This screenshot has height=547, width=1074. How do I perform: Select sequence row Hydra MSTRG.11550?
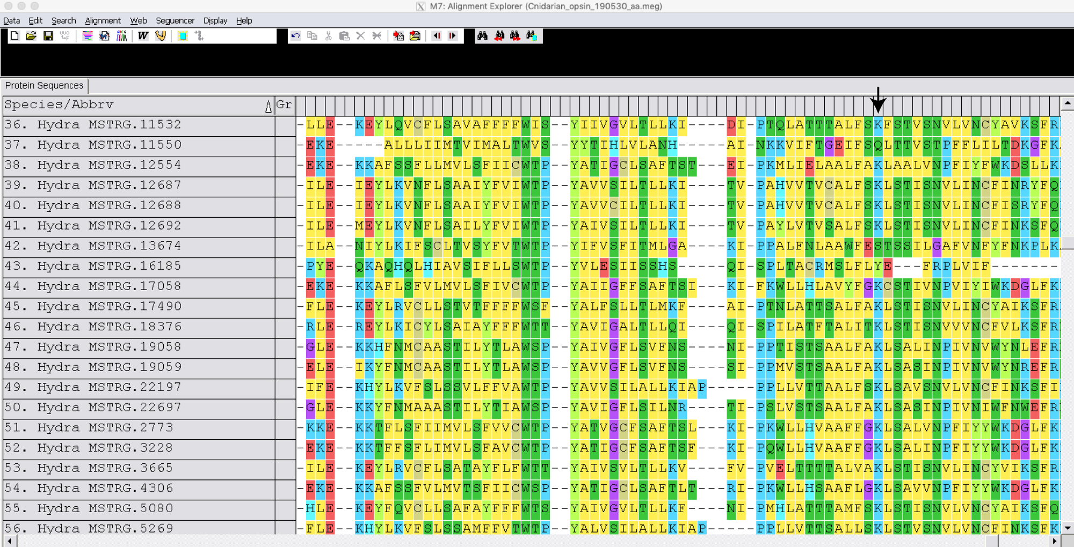click(x=139, y=146)
